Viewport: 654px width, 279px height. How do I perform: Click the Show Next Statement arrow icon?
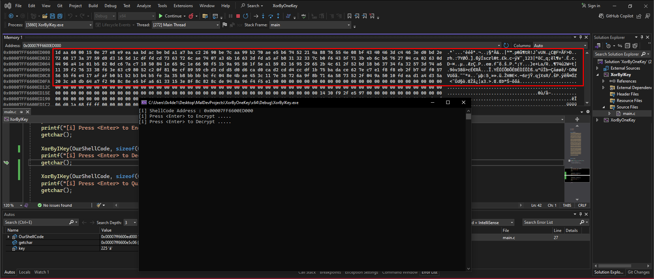tap(256, 16)
